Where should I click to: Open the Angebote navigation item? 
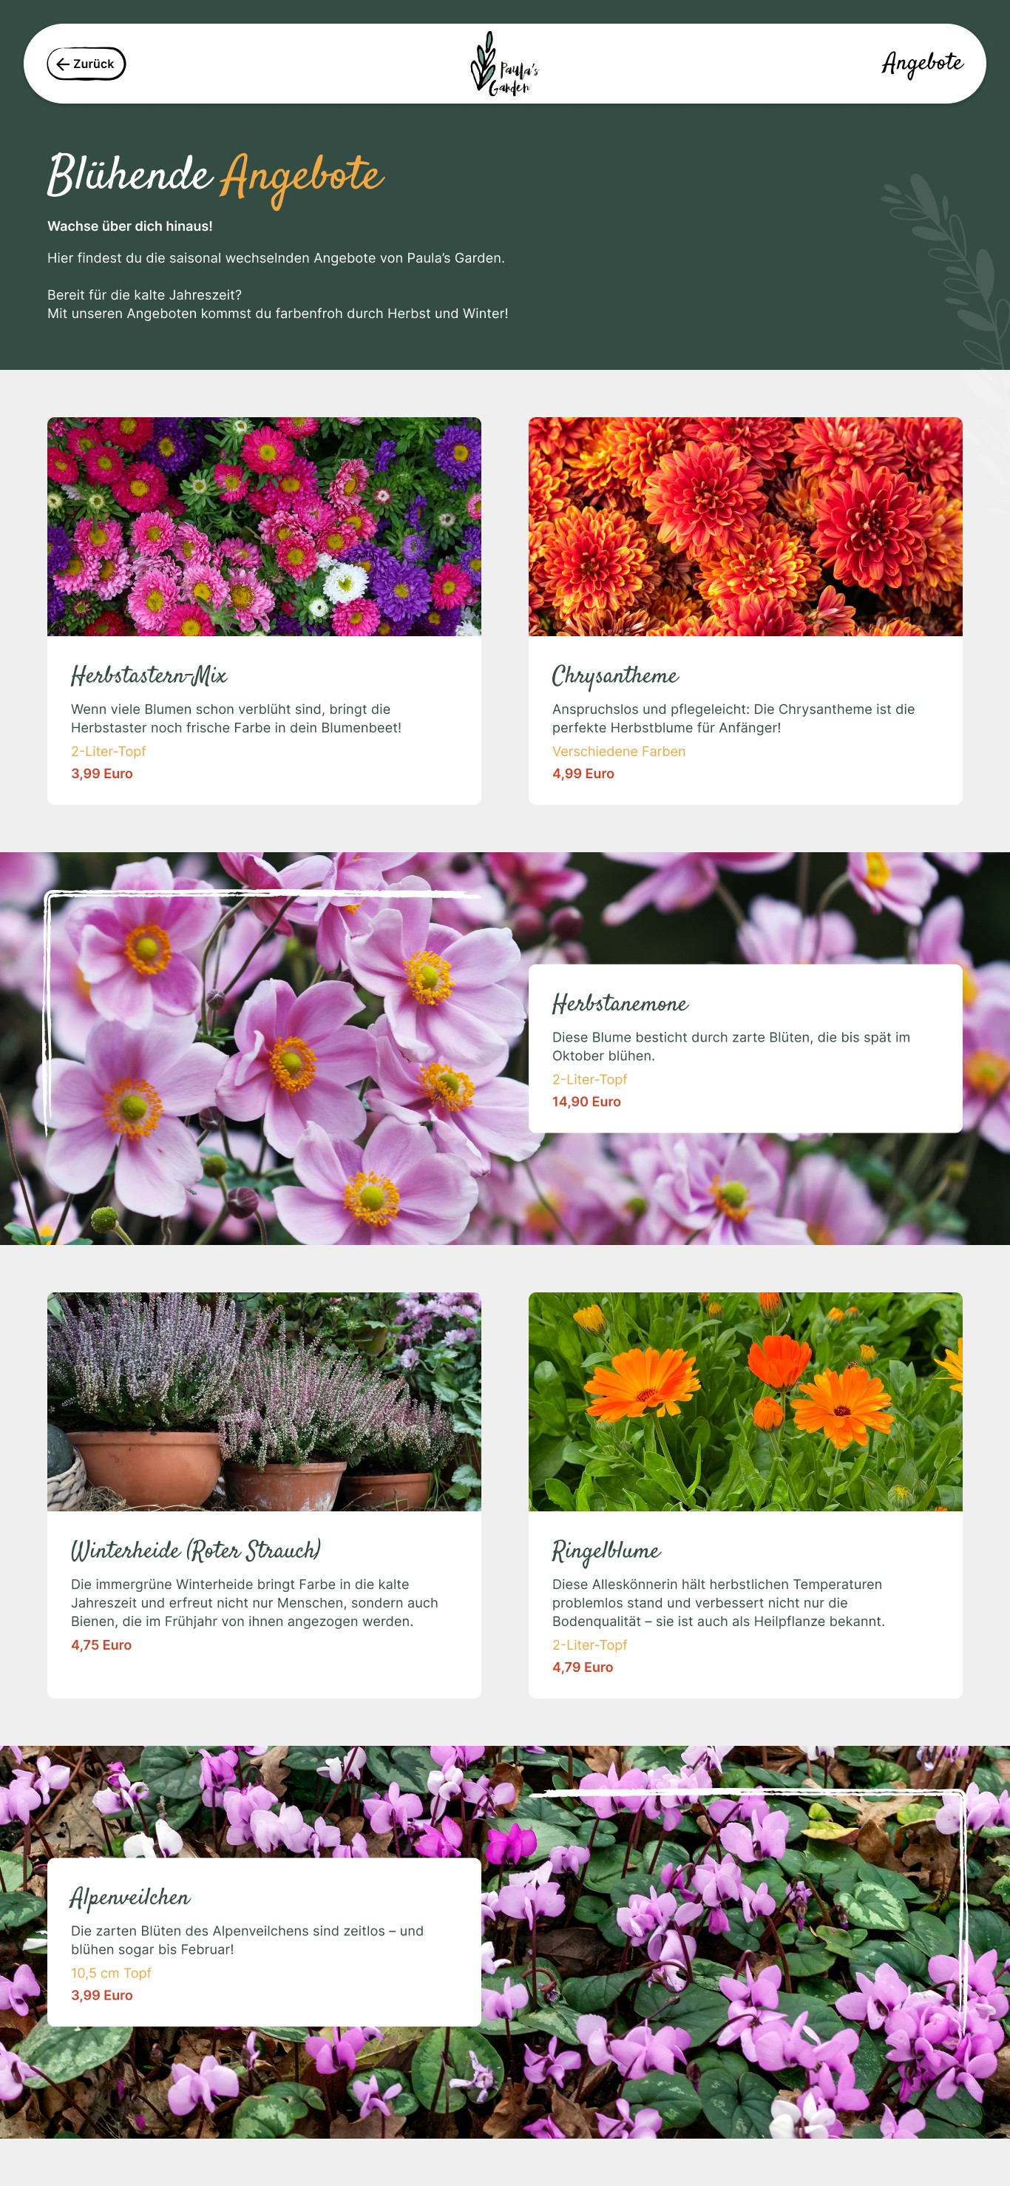[x=922, y=64]
